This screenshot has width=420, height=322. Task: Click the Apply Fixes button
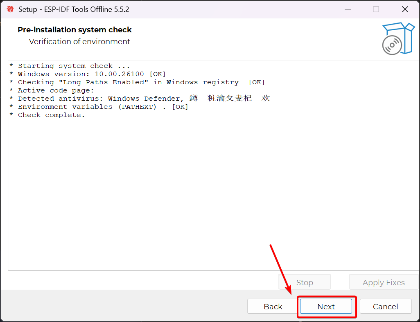[383, 283]
